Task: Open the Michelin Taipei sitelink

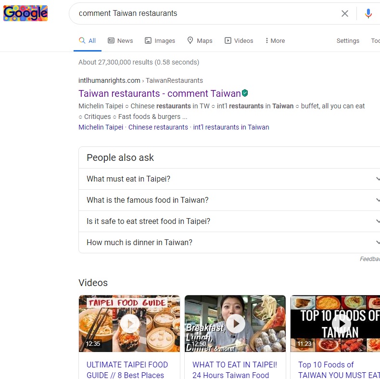Action: (101, 127)
